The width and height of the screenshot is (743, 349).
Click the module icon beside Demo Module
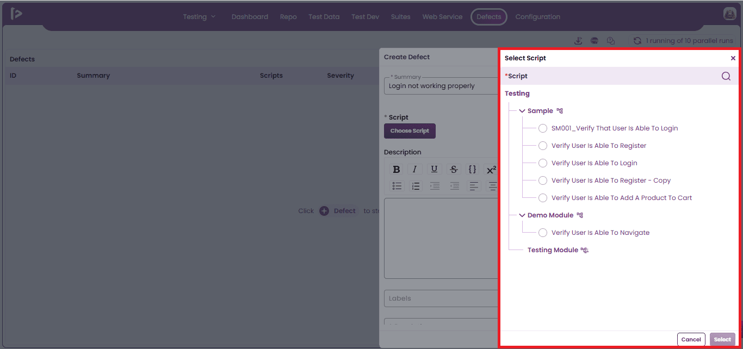(x=580, y=215)
